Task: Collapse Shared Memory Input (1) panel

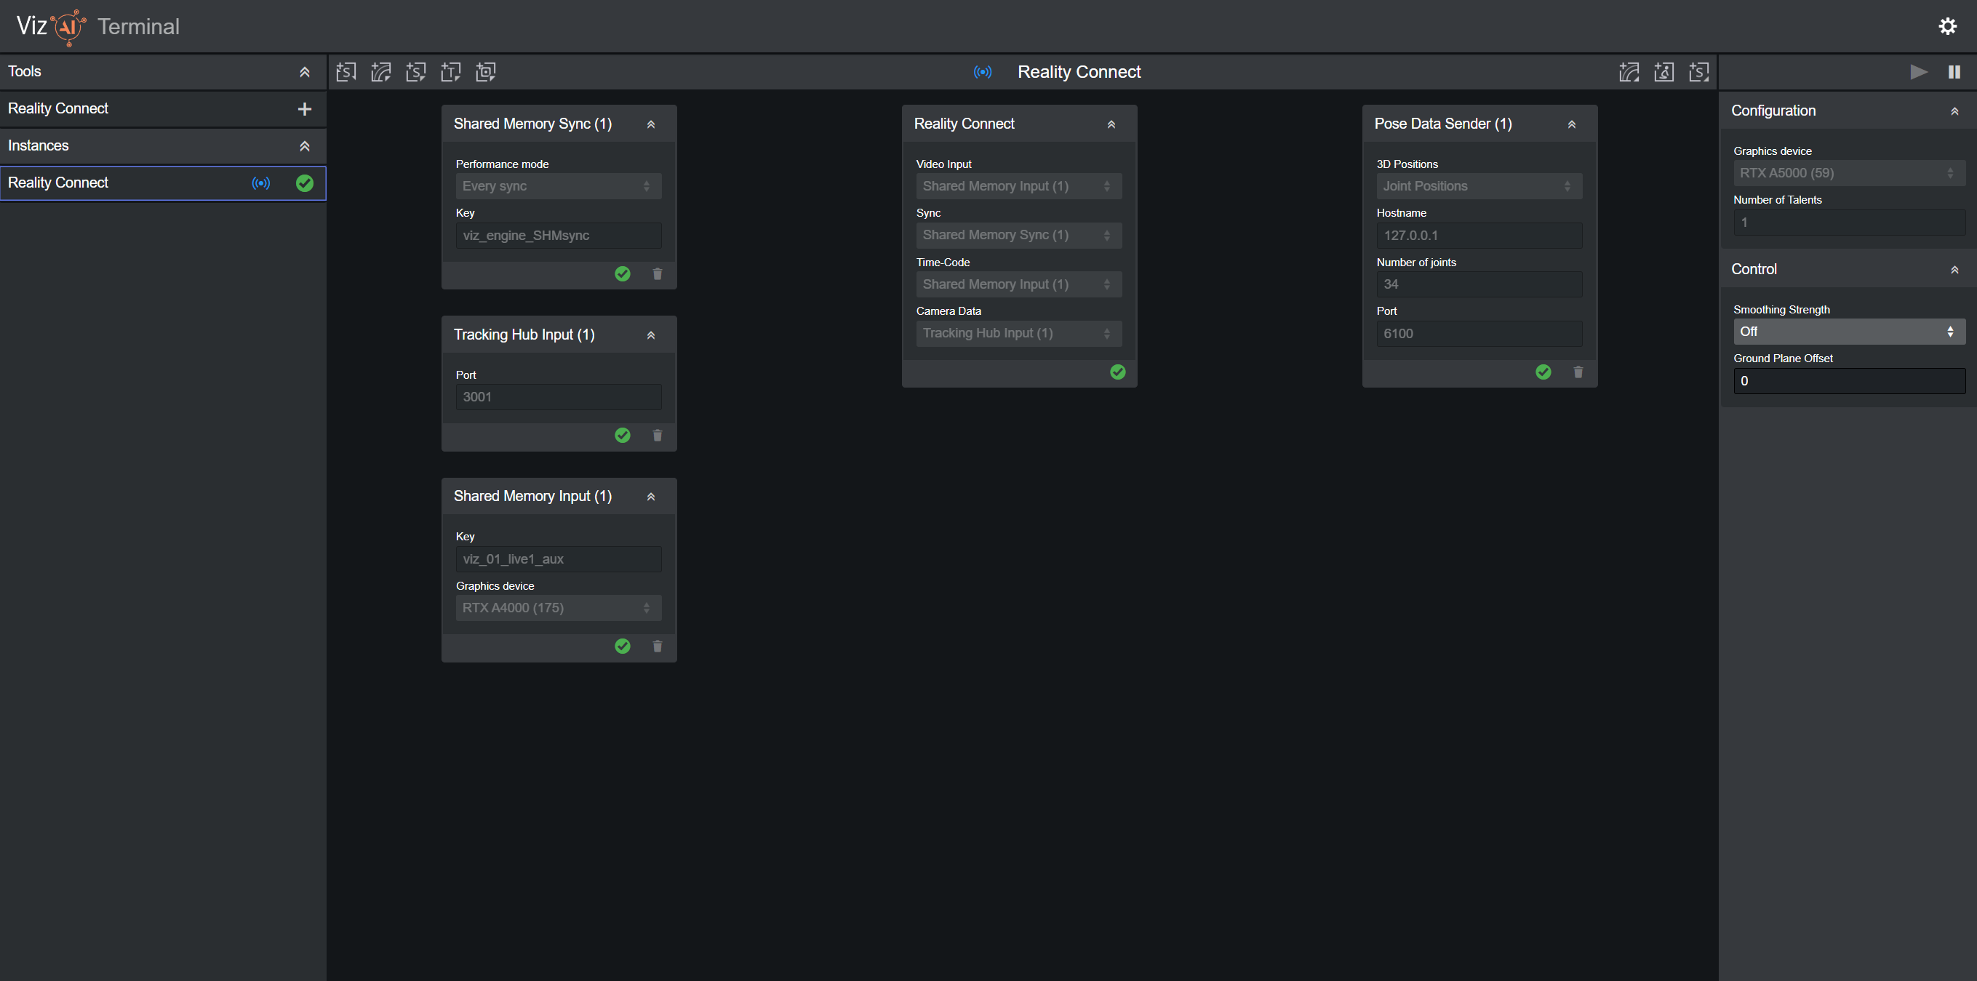Action: click(651, 497)
